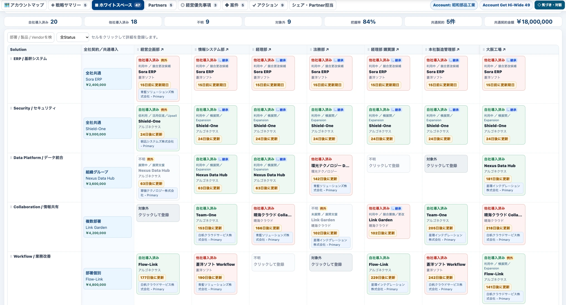Viewport: 566px width, 305px height.
Task: Focus the 部署 / 製品 / Vendor search field
Action: 31,37
